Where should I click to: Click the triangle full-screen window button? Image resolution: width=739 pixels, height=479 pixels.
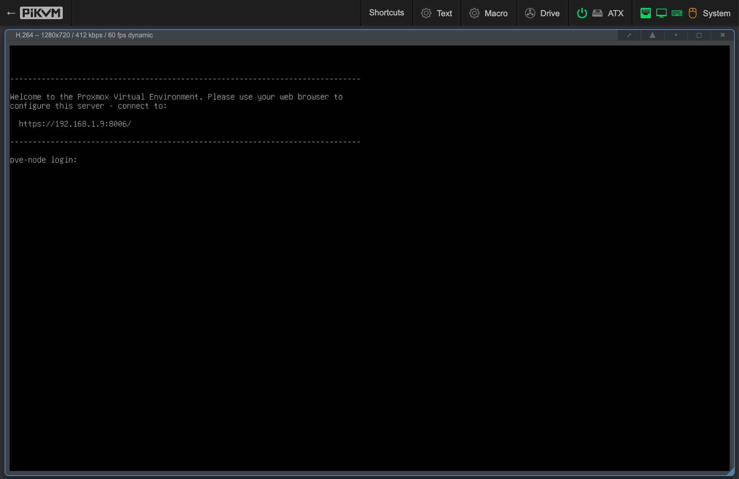653,35
